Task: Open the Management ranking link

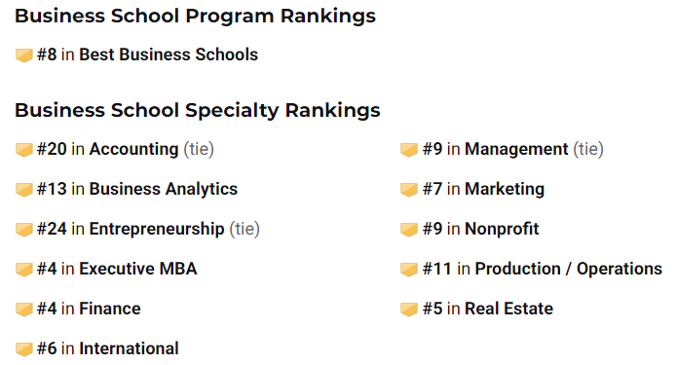Action: [516, 149]
